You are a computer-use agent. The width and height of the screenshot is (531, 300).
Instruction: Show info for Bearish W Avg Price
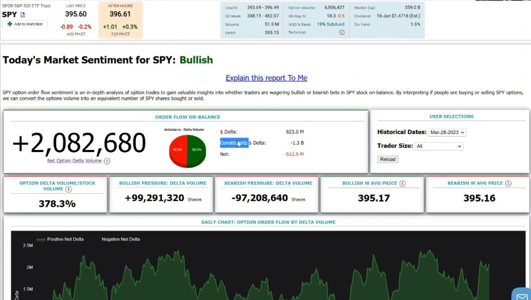point(508,184)
